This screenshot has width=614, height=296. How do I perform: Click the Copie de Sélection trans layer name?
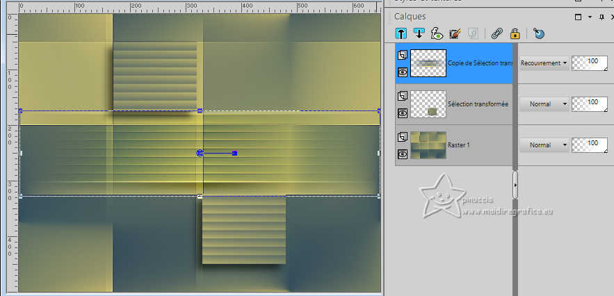click(480, 63)
